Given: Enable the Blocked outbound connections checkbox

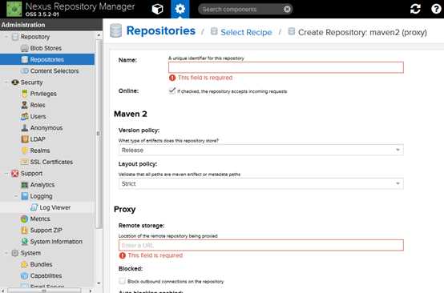Looking at the screenshot, I should coord(122,281).
